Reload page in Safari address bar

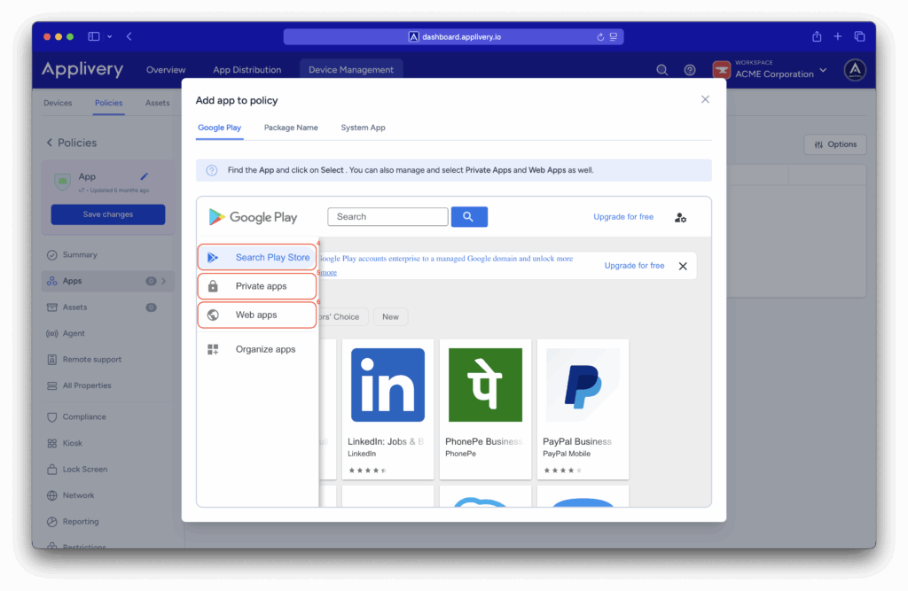[x=600, y=37]
